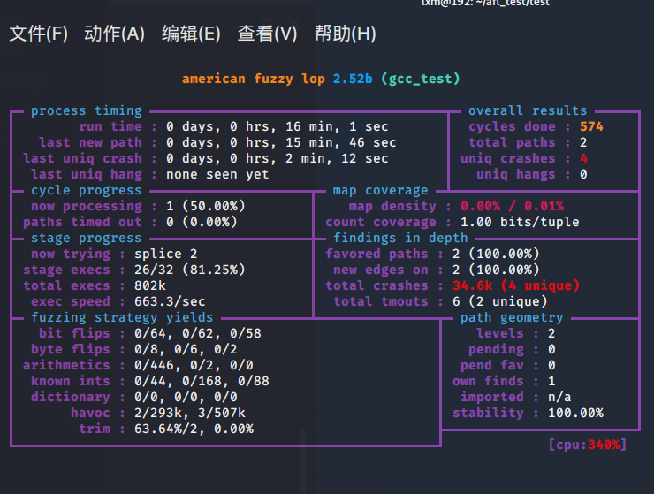The image size is (654, 494).
Task: Open the 编辑(E) menu
Action: click(x=191, y=34)
